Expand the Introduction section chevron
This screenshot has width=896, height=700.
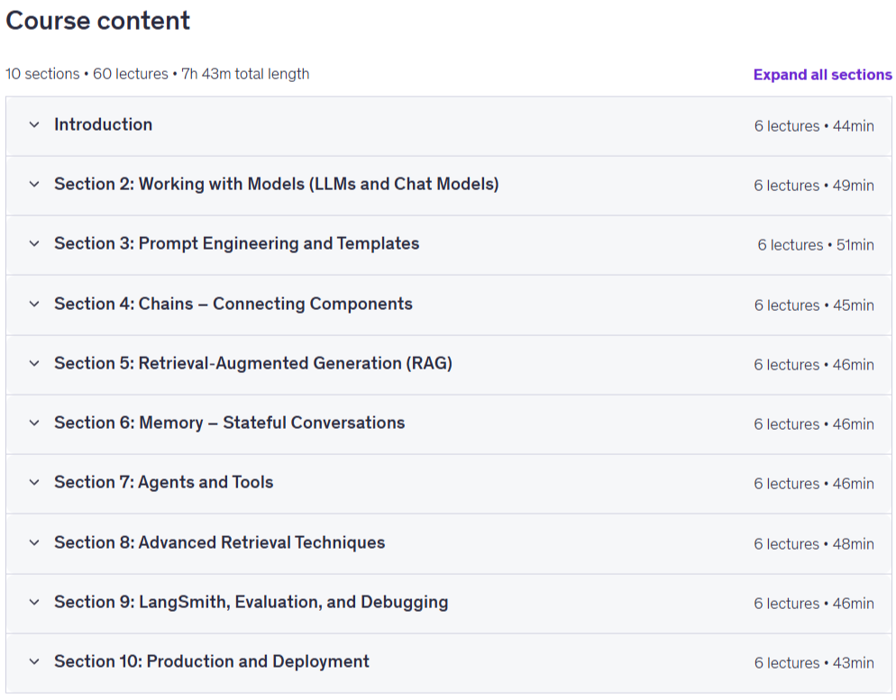click(34, 124)
